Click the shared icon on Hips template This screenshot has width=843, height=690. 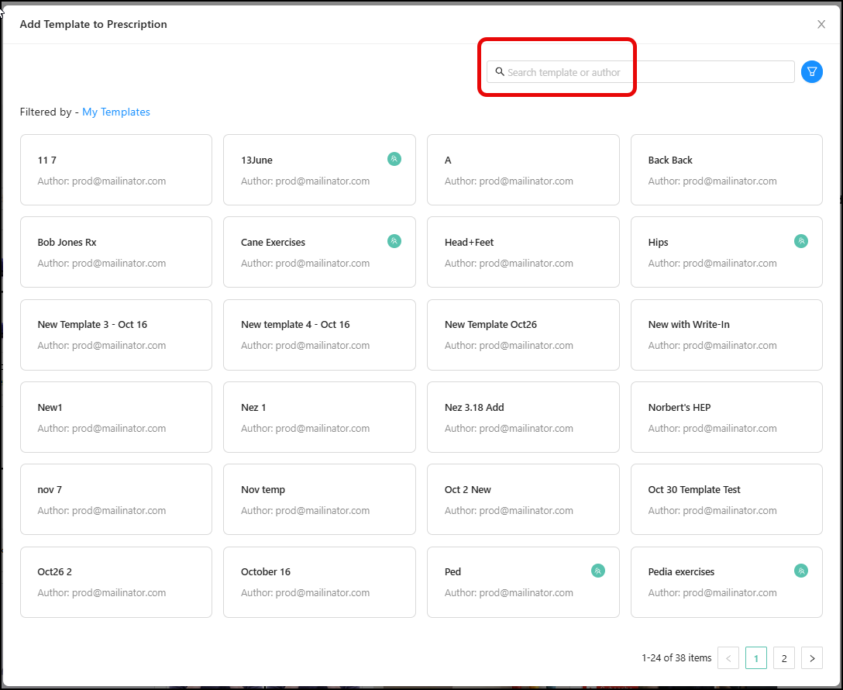801,241
